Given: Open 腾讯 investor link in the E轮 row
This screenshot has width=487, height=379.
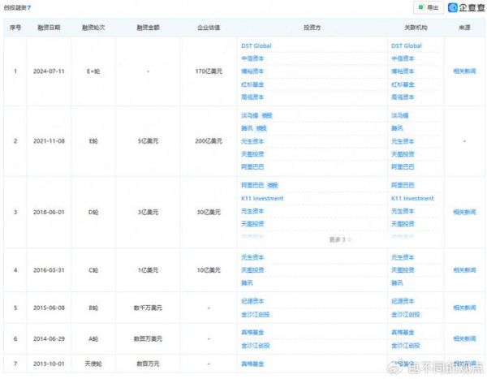Looking at the screenshot, I should coord(247,128).
